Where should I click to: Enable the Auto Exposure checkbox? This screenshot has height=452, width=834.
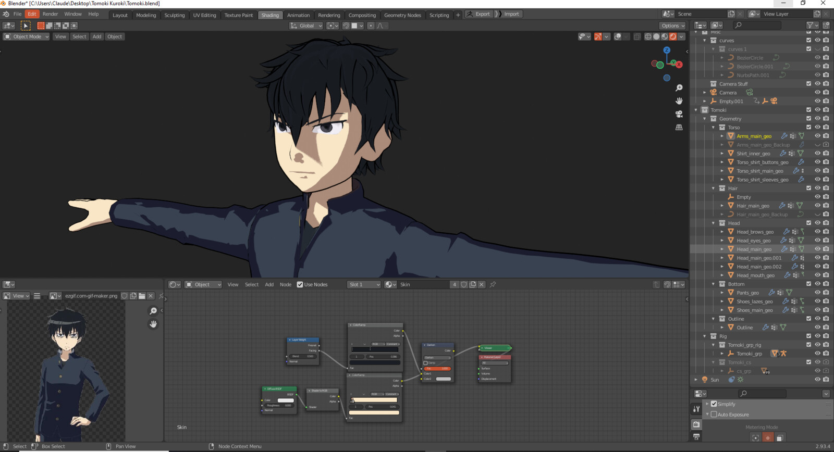click(x=714, y=414)
